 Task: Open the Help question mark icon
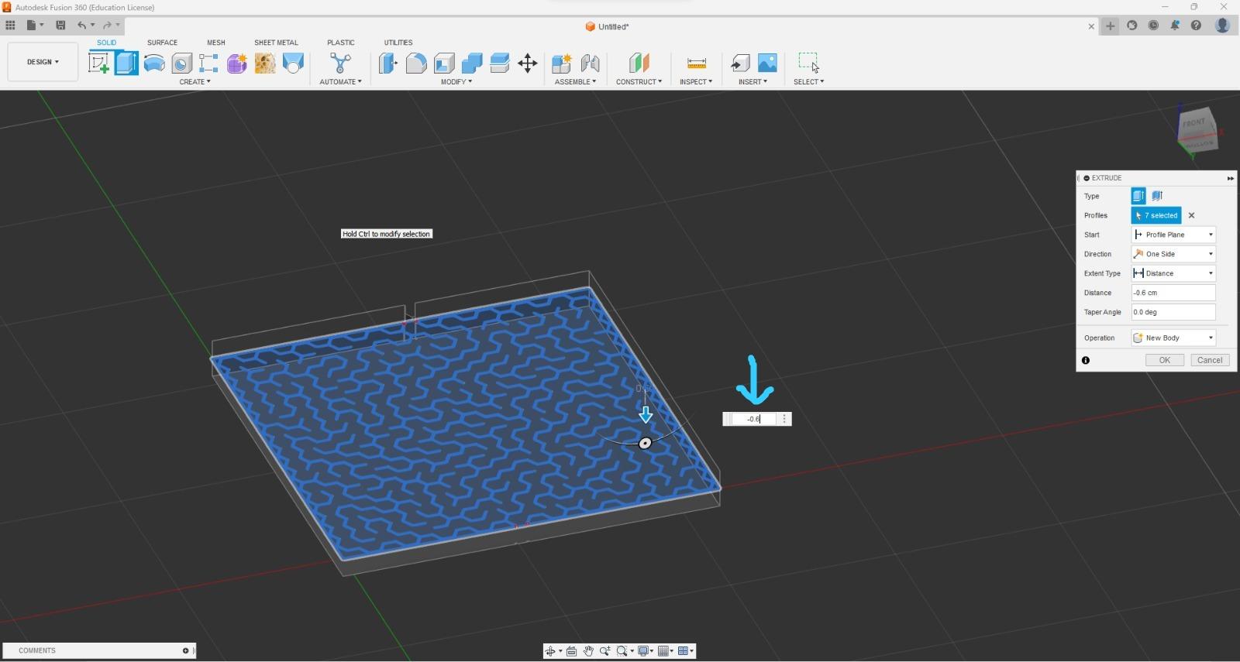(x=1196, y=26)
